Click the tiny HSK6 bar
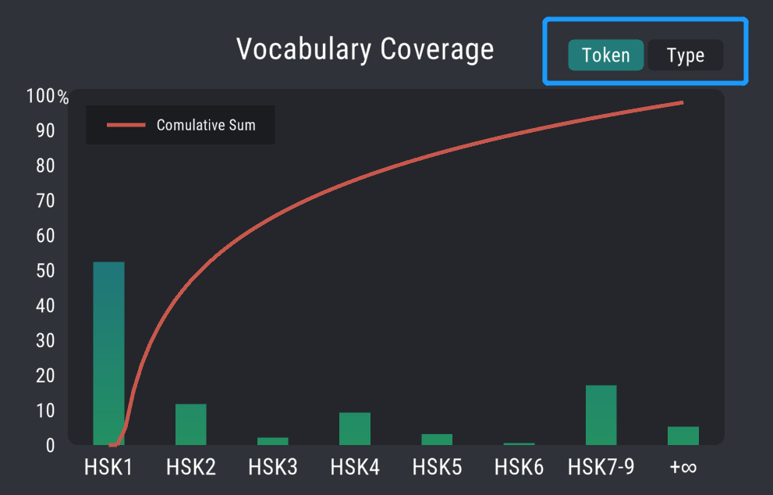773x495 pixels. (518, 444)
